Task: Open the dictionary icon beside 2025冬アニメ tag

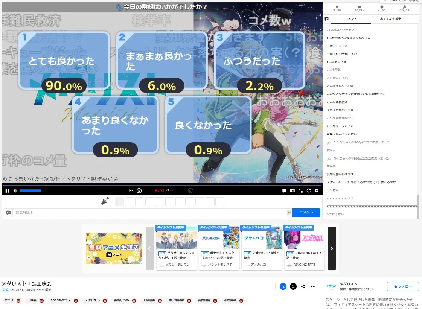Action: click(76, 301)
